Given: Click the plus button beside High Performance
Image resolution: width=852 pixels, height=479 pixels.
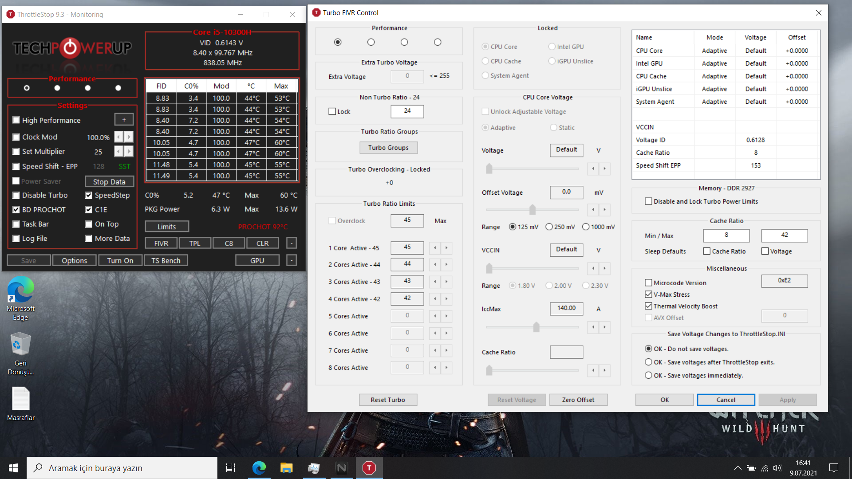Looking at the screenshot, I should coord(124,120).
